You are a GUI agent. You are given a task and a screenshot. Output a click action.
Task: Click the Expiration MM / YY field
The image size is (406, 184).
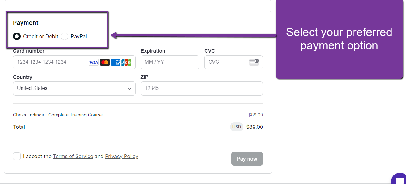(x=169, y=62)
